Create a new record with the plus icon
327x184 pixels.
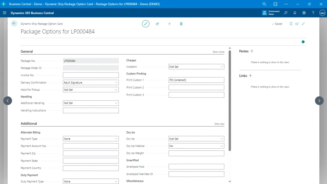(x=169, y=24)
